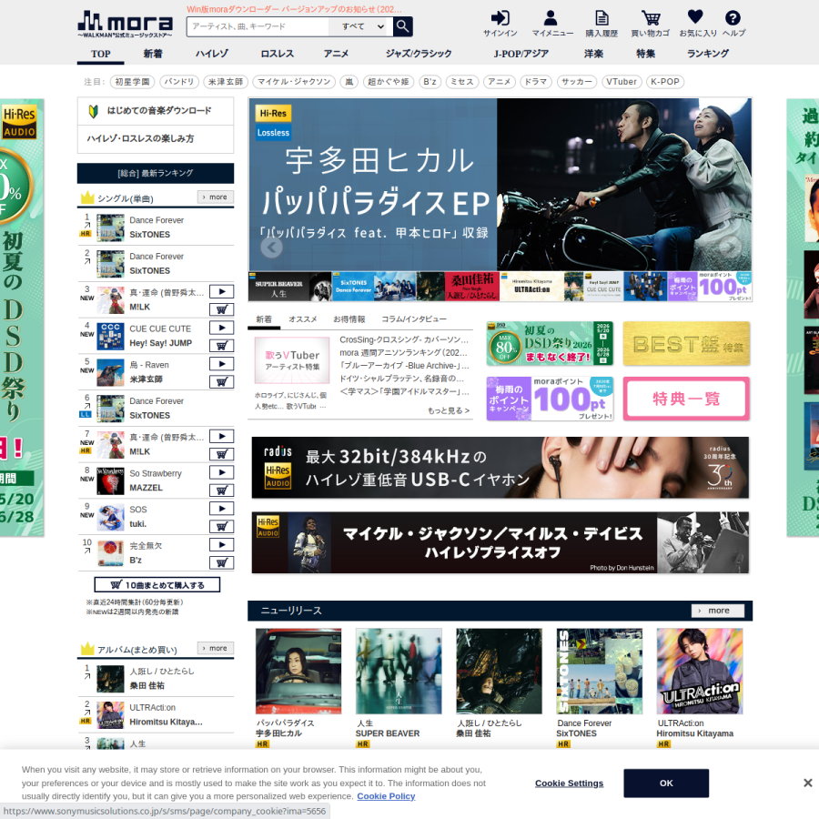Open the ハイレゾ navigation tab

(211, 54)
